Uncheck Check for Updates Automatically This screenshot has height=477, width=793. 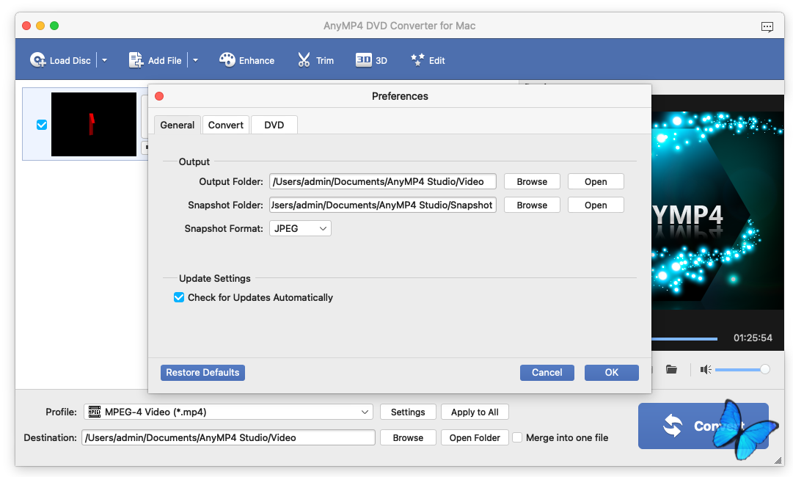(x=179, y=297)
